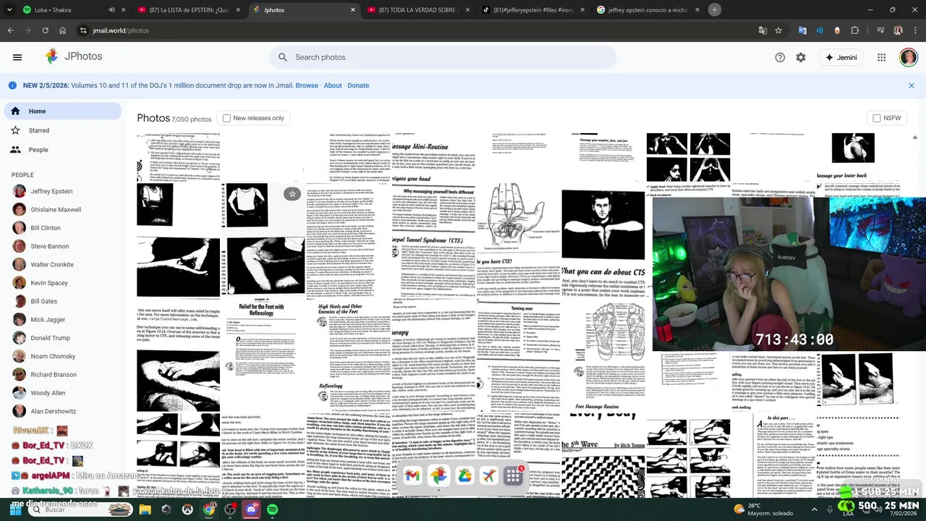
Task: Open Discord from the taskbar
Action: point(251,509)
